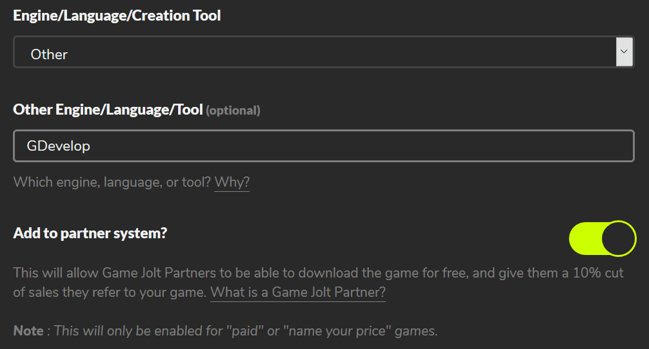Disable the Add to partner system toggle
This screenshot has width=649, height=349.
coord(602,238)
